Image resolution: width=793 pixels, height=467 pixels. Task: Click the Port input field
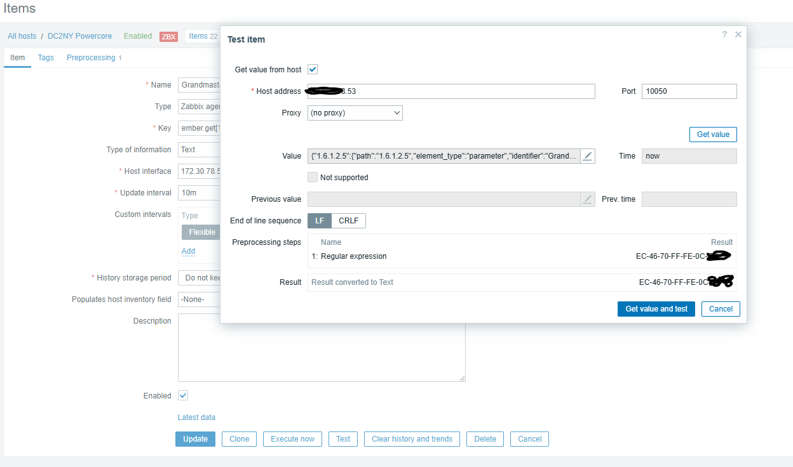pos(689,91)
